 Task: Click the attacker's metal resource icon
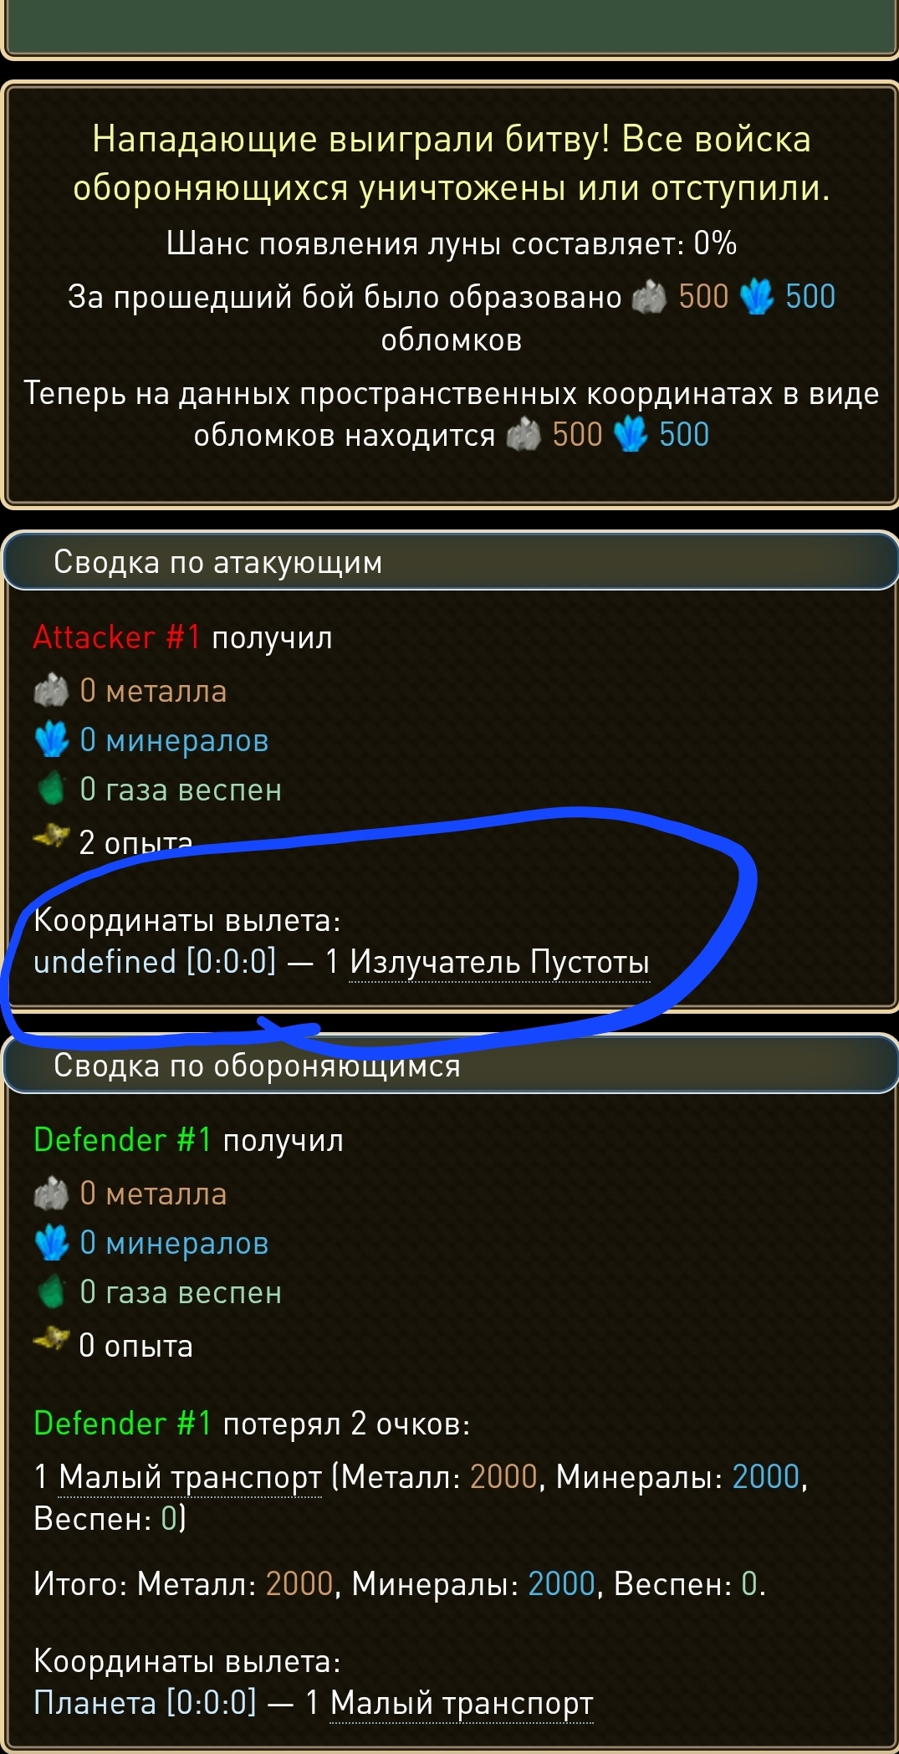50,691
